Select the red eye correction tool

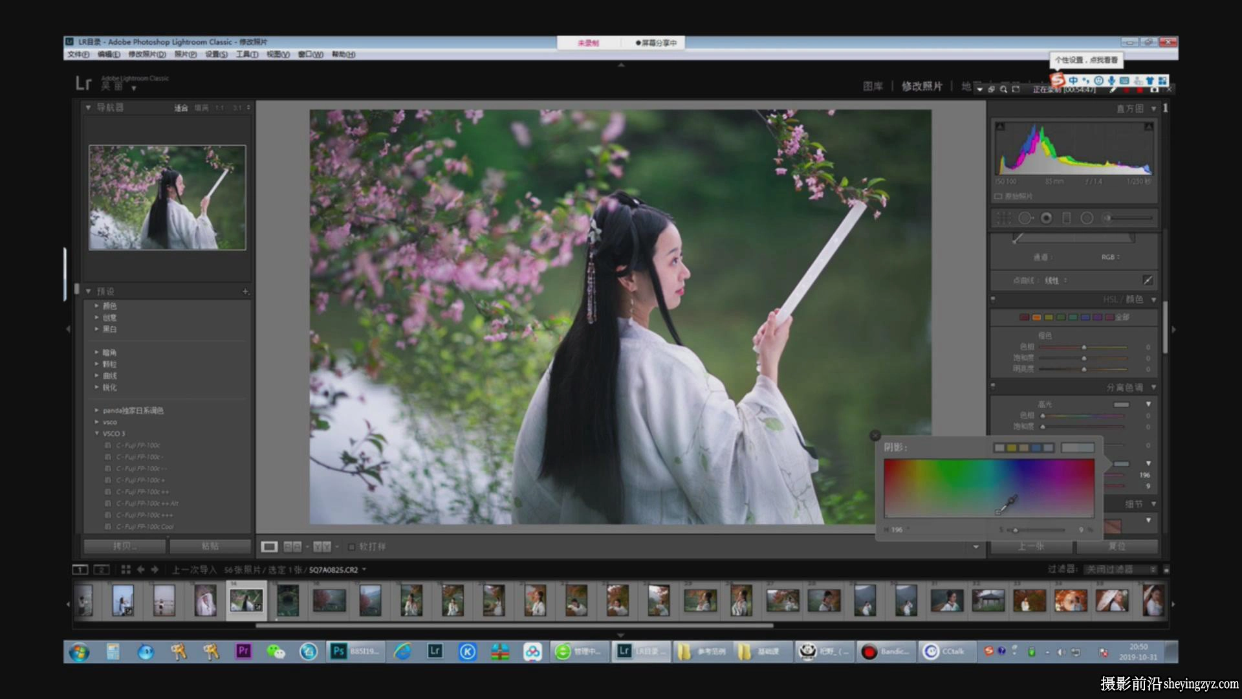click(1046, 218)
